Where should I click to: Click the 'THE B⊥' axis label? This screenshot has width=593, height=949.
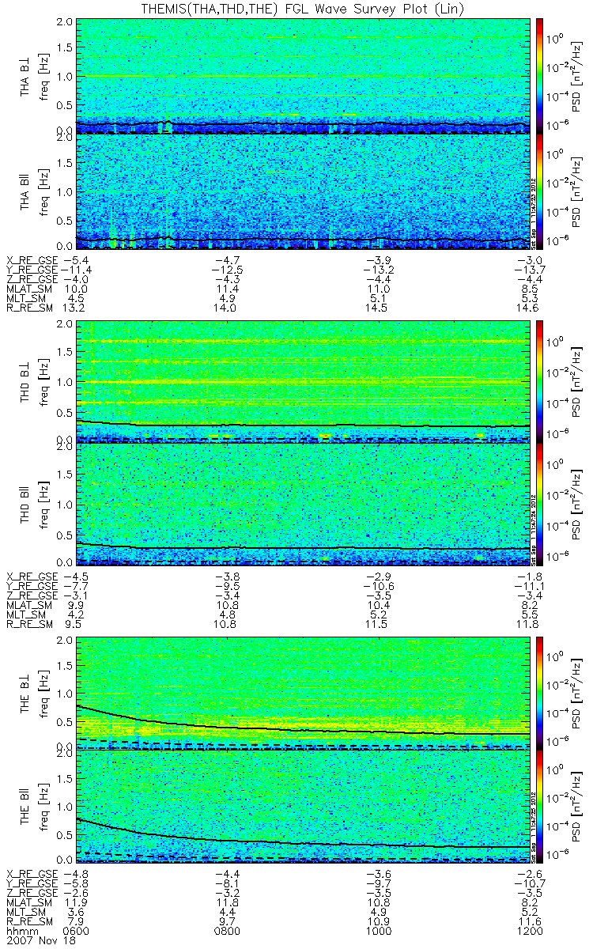tap(26, 694)
